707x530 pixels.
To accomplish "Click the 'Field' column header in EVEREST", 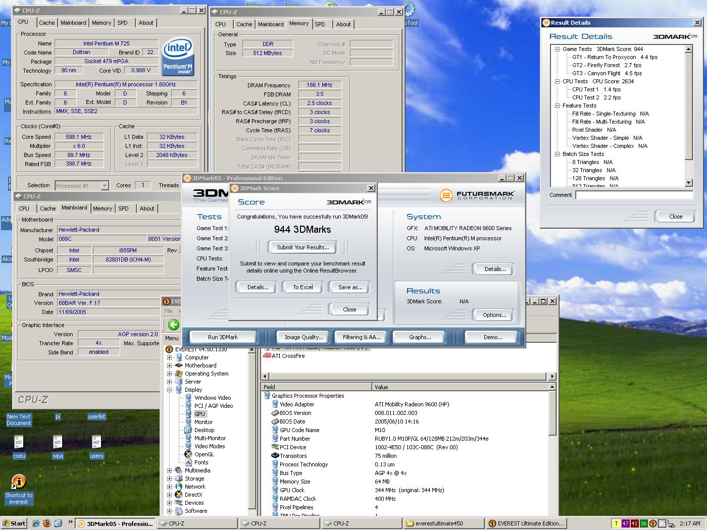I will click(x=317, y=387).
